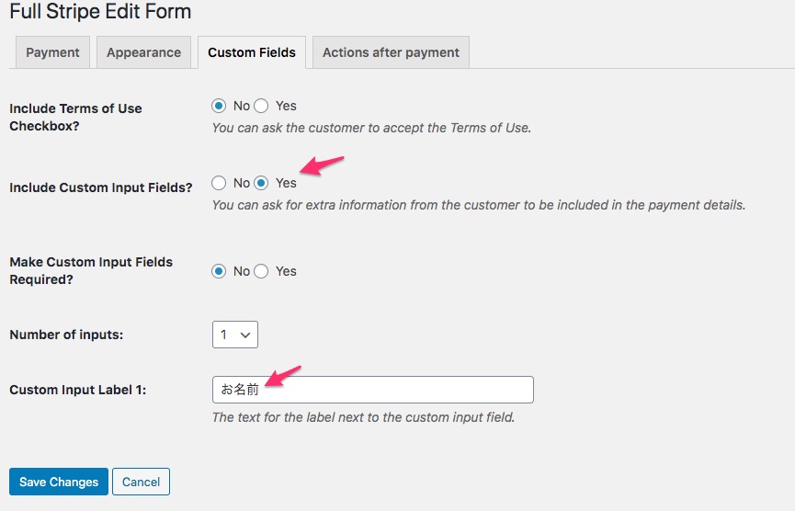Image resolution: width=795 pixels, height=511 pixels.
Task: Make custom input fields required with Yes
Action: click(x=261, y=271)
